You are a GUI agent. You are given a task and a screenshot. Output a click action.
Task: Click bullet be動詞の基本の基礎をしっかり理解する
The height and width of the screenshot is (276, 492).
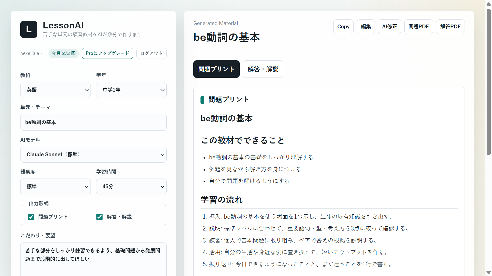tap(261, 157)
